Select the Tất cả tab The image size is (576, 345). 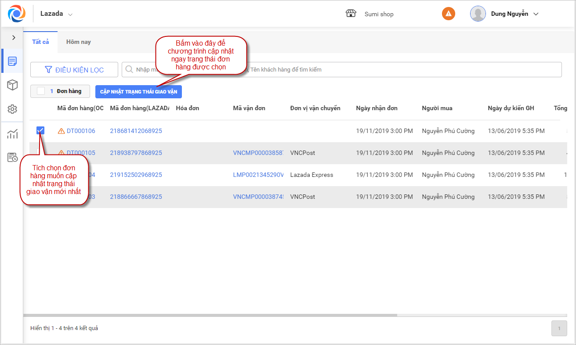coord(40,42)
